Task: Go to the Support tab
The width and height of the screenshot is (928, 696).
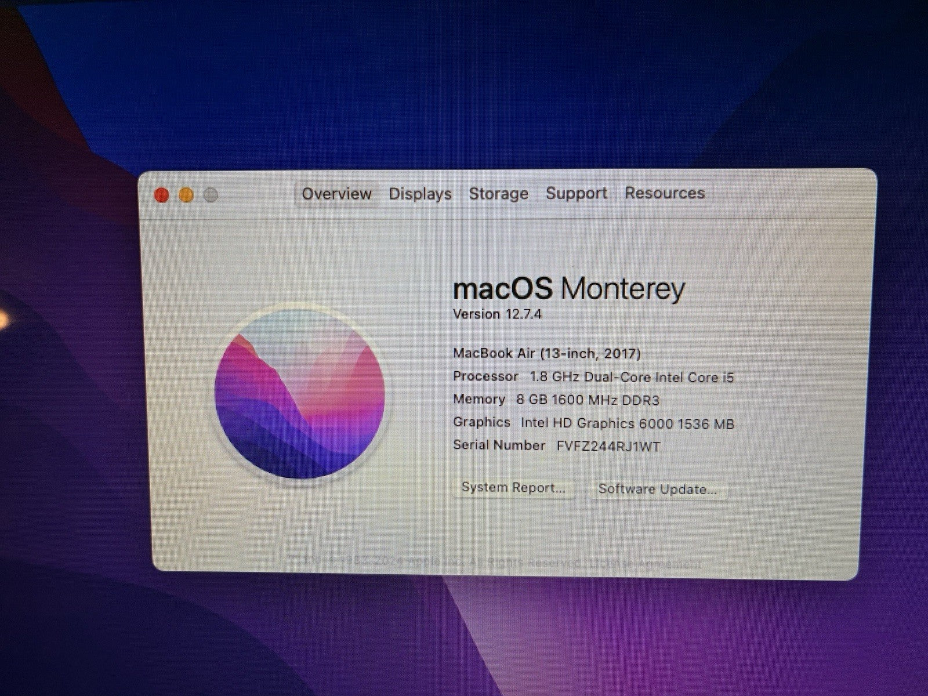Action: (x=576, y=193)
